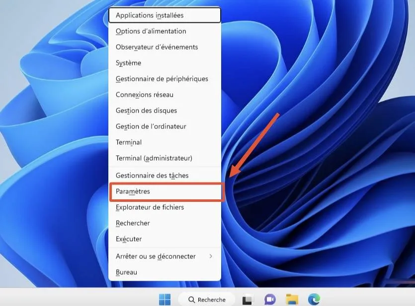Click the Recherche search box
415x306 pixels.
(x=207, y=300)
